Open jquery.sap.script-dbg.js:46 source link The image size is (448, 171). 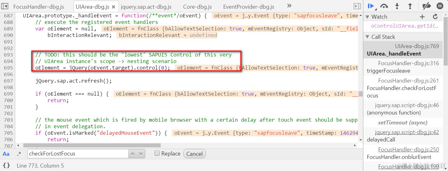point(407,105)
